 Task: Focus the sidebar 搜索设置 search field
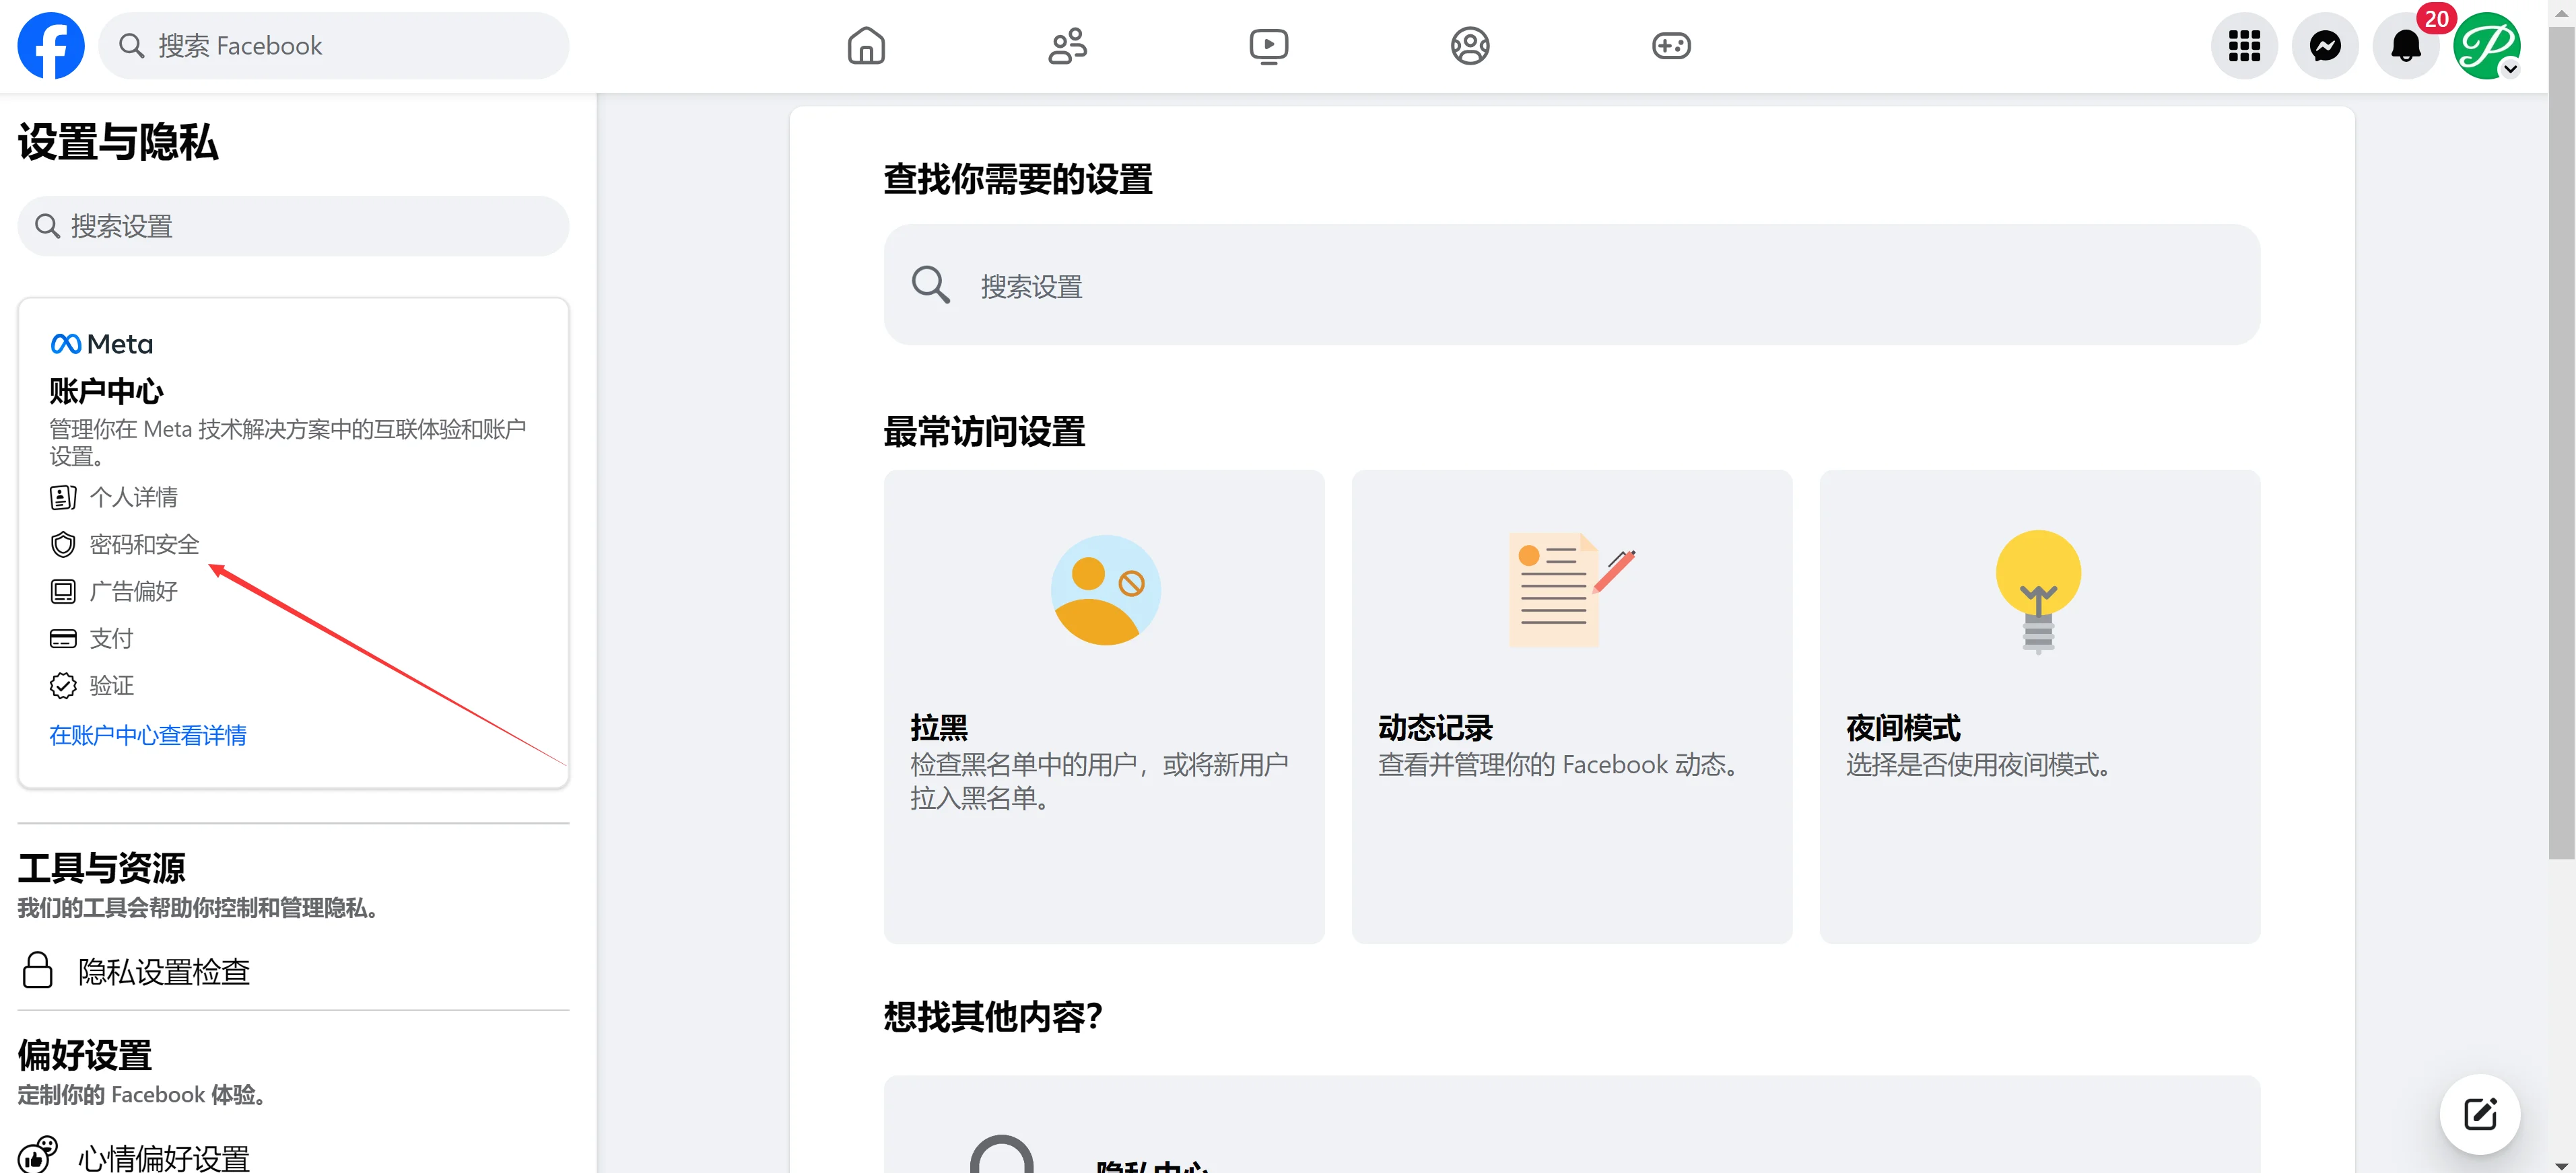293,226
